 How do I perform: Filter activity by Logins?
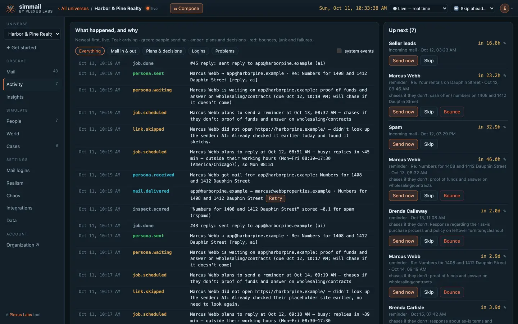pyautogui.click(x=199, y=51)
